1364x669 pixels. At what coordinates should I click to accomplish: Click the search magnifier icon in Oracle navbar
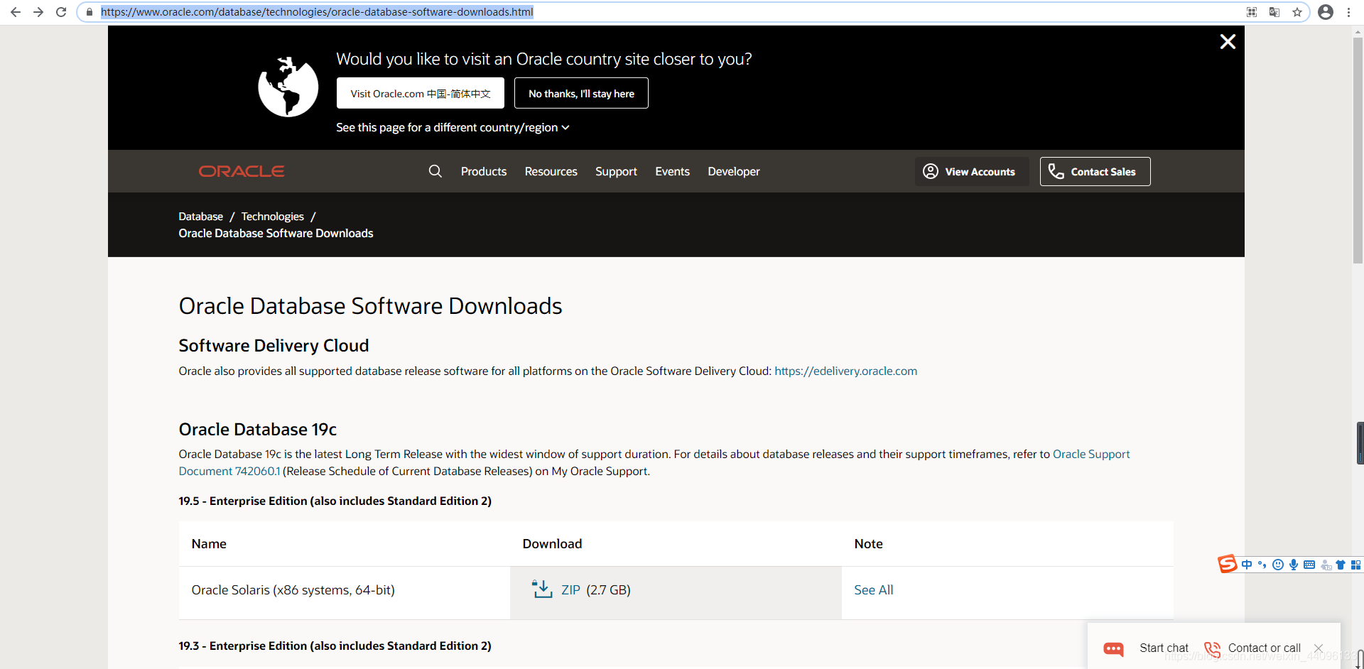tap(435, 171)
